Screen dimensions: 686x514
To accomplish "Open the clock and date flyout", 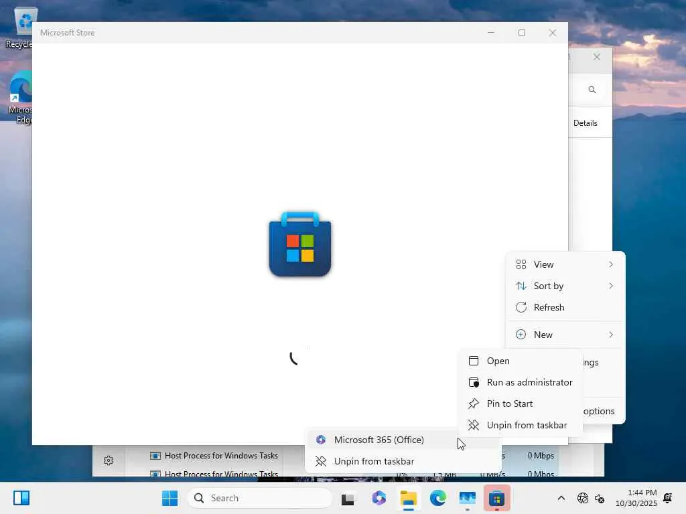I will point(636,498).
